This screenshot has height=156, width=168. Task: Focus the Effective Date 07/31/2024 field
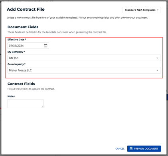28,46
